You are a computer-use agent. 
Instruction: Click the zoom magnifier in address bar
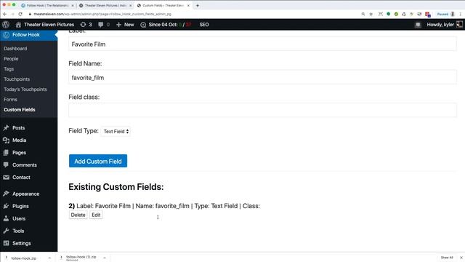(x=363, y=14)
